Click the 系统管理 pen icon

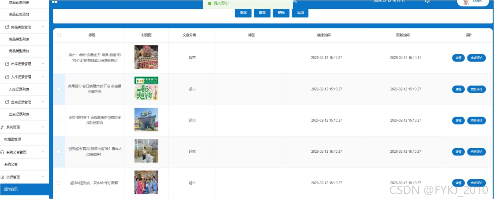pos(3,127)
